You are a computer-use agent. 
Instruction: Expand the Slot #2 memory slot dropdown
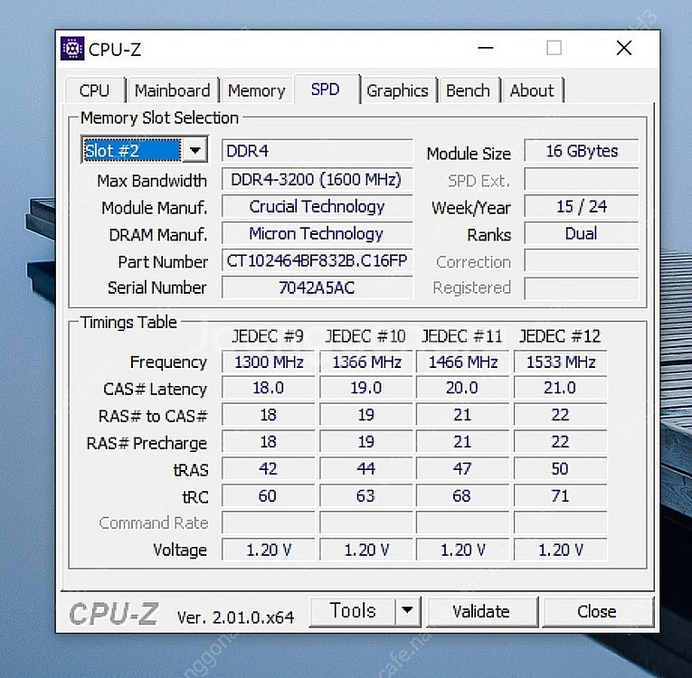click(195, 151)
